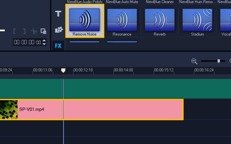Click the Mark-out bracket icon
The image size is (231, 144).
(24, 31)
